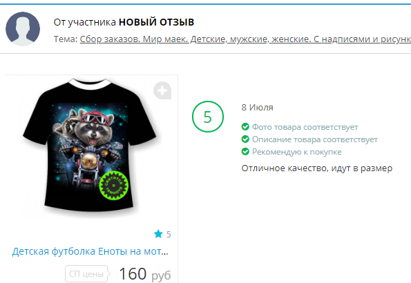
Task: Open the НОВЫЙ ОТЗЫВ member name
Action: [157, 22]
